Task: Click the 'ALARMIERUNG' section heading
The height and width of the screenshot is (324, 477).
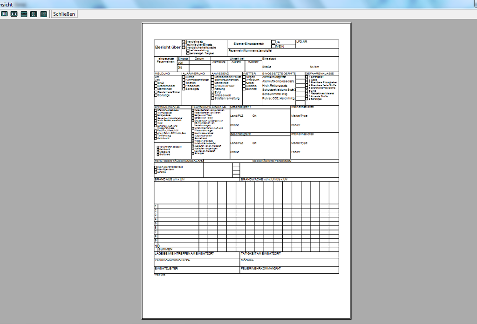Action: tap(193, 74)
